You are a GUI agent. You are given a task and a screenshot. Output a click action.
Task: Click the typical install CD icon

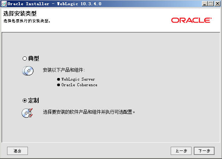(28, 71)
